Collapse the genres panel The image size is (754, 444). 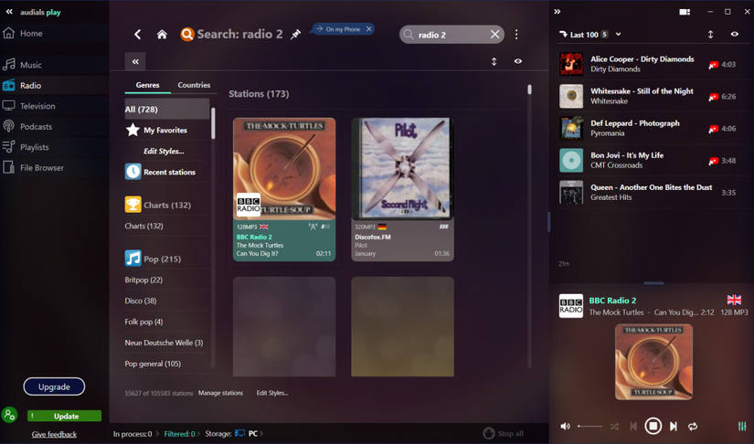pos(135,61)
